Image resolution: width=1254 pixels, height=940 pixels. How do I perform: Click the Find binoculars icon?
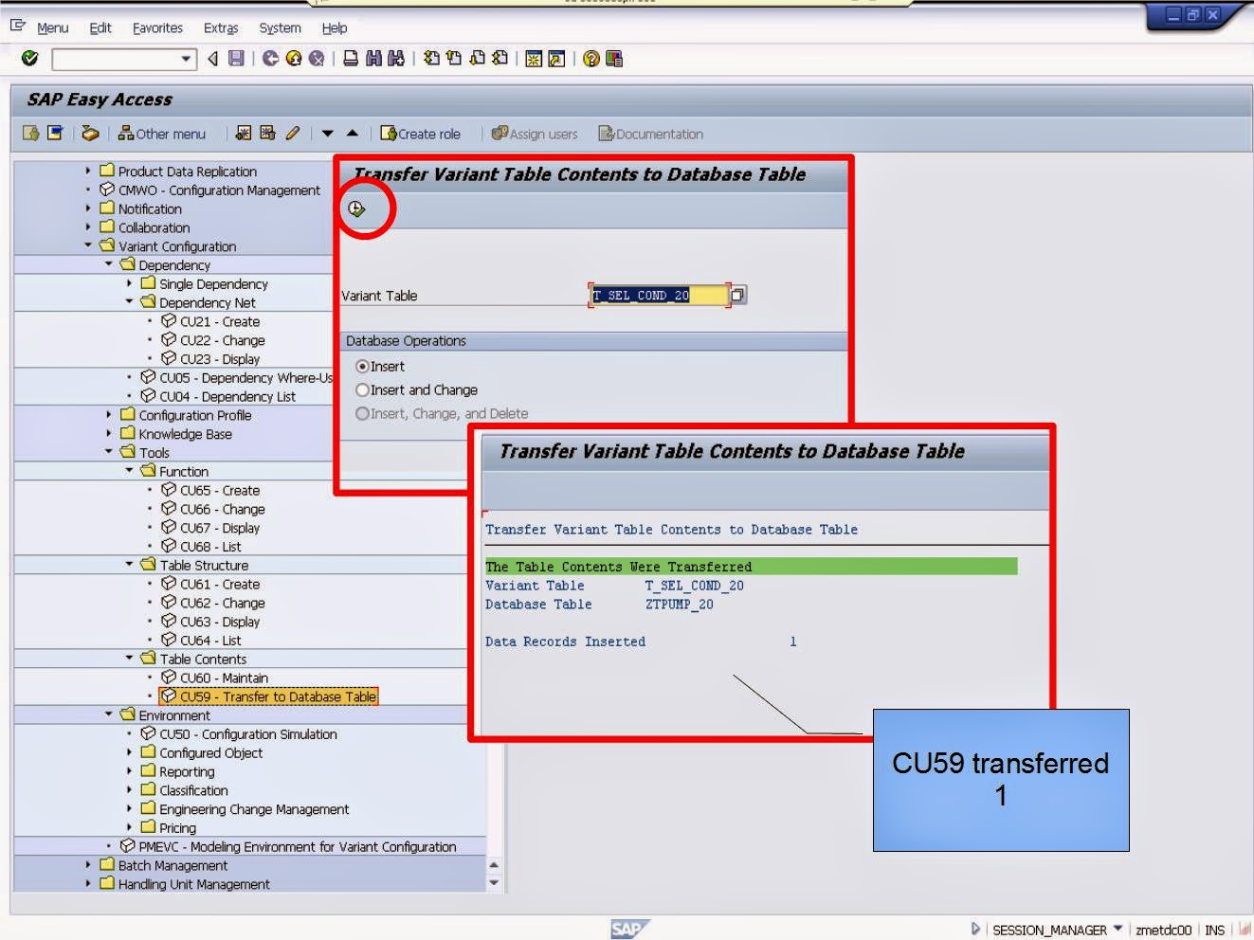[372, 59]
